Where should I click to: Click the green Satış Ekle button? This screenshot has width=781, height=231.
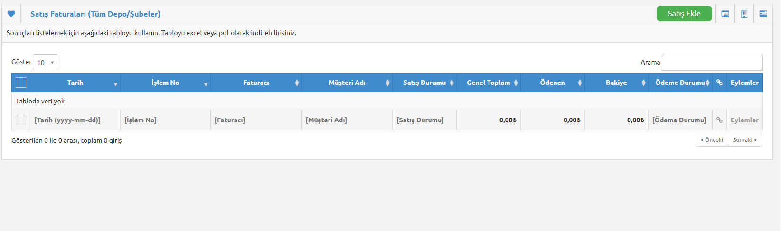click(684, 14)
